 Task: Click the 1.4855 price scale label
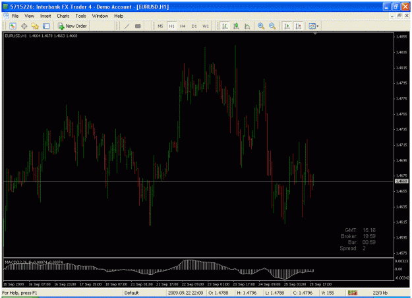point(401,36)
